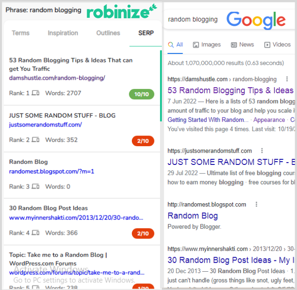Image resolution: width=297 pixels, height=290 pixels.
Task: Click device icon next to Rank: 2
Action: tap(35, 140)
